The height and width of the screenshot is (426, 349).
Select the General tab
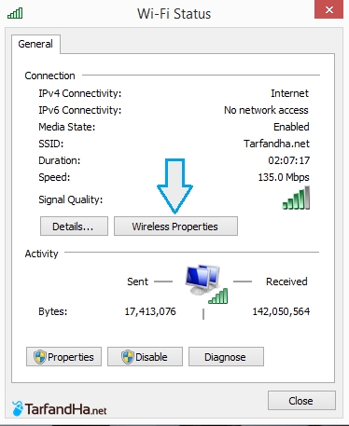coord(35,44)
